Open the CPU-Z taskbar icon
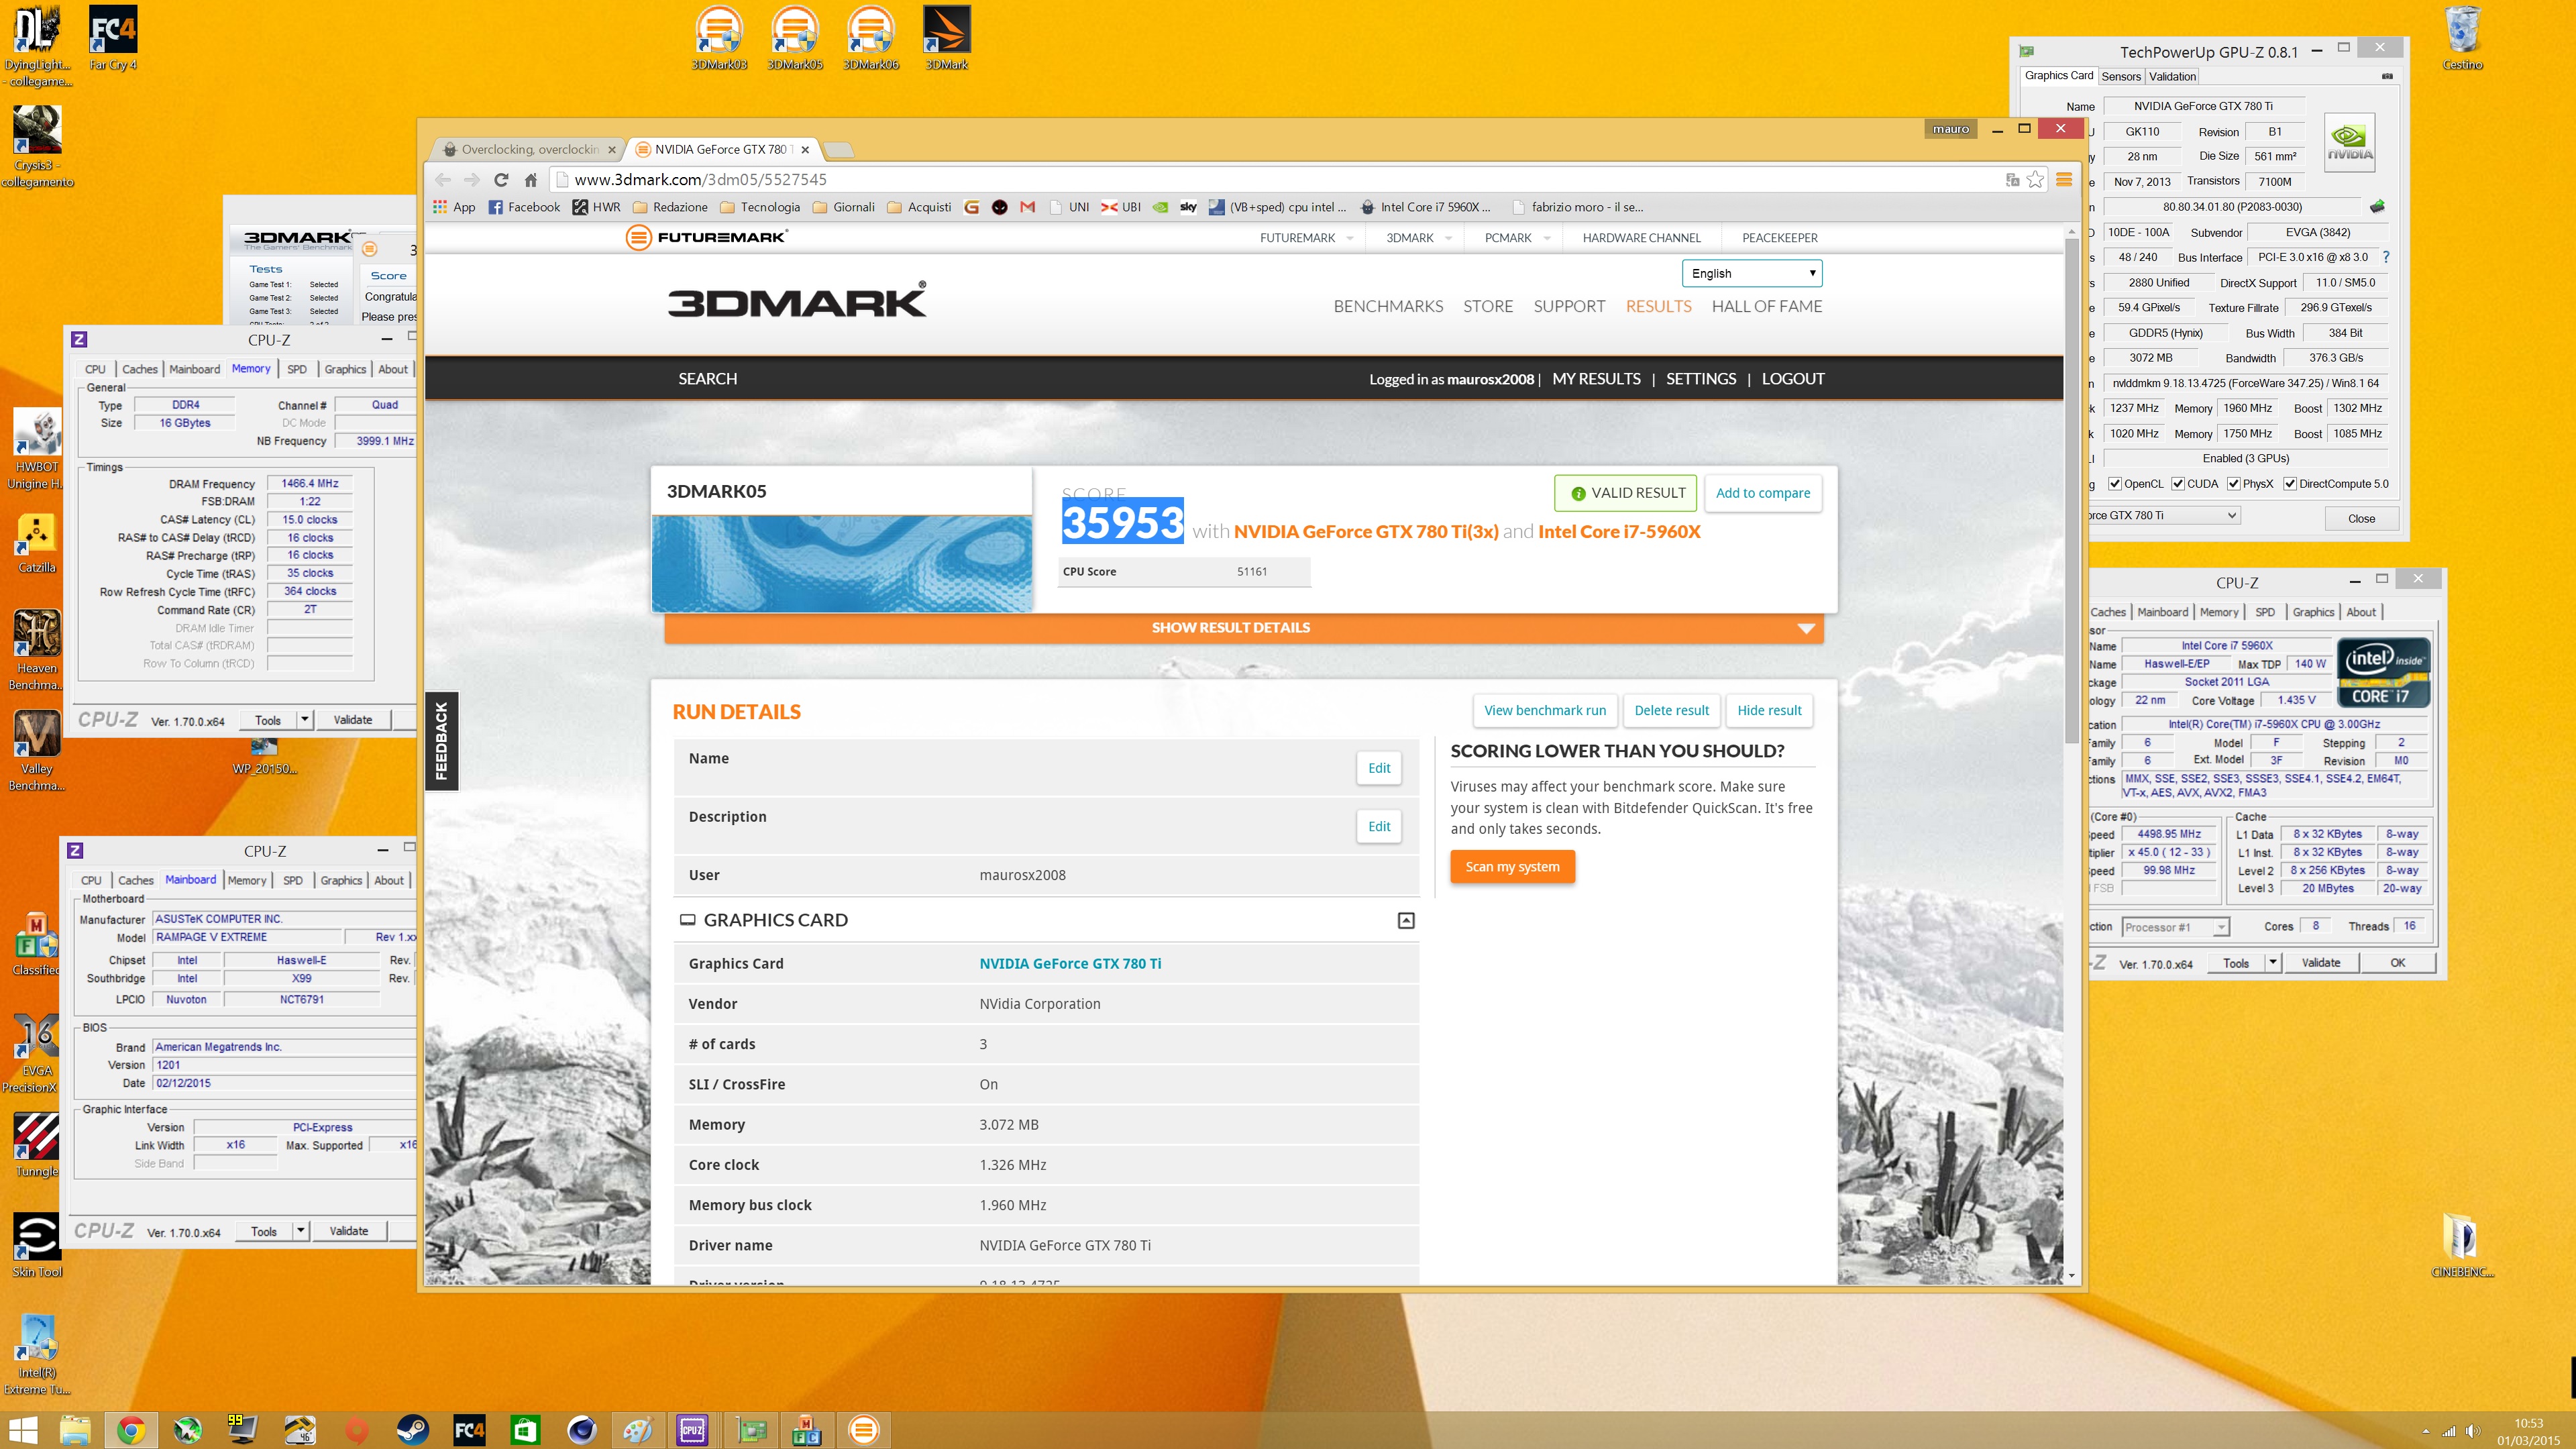This screenshot has height=1449, width=2576. click(x=692, y=1430)
